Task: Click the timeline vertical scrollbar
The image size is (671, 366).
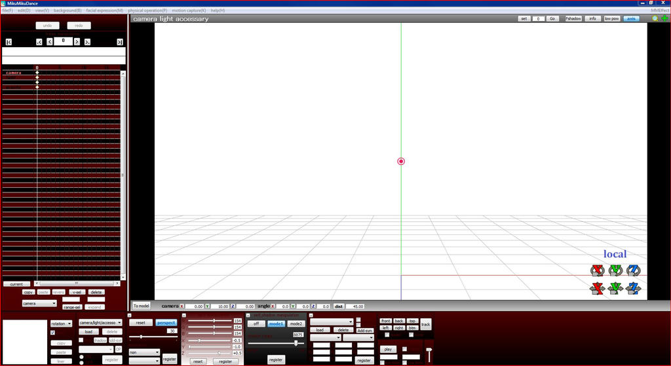Action: click(123, 175)
